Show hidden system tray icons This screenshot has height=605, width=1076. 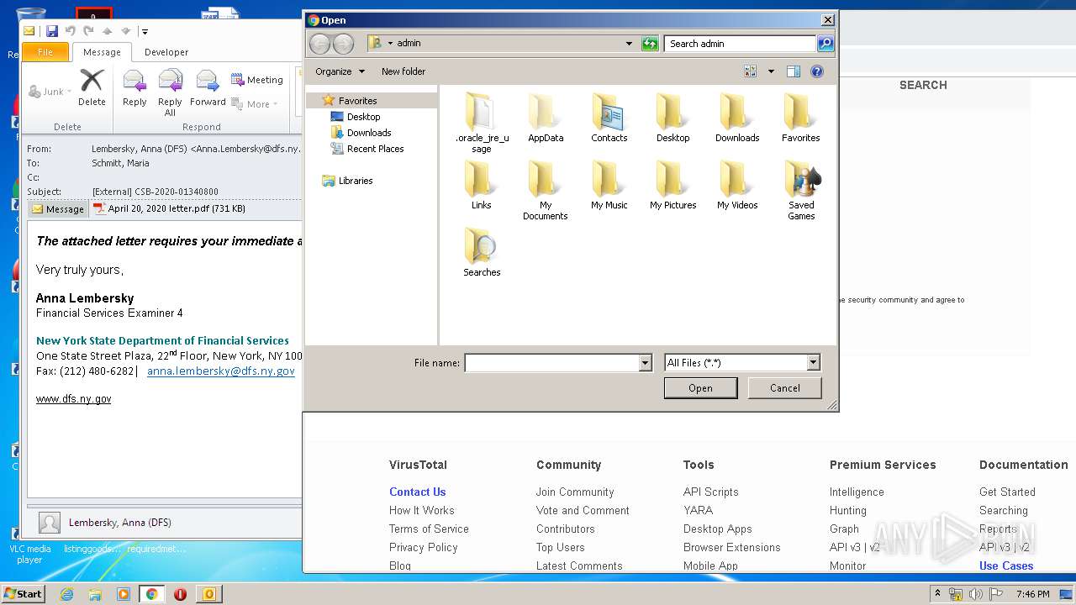click(x=937, y=594)
